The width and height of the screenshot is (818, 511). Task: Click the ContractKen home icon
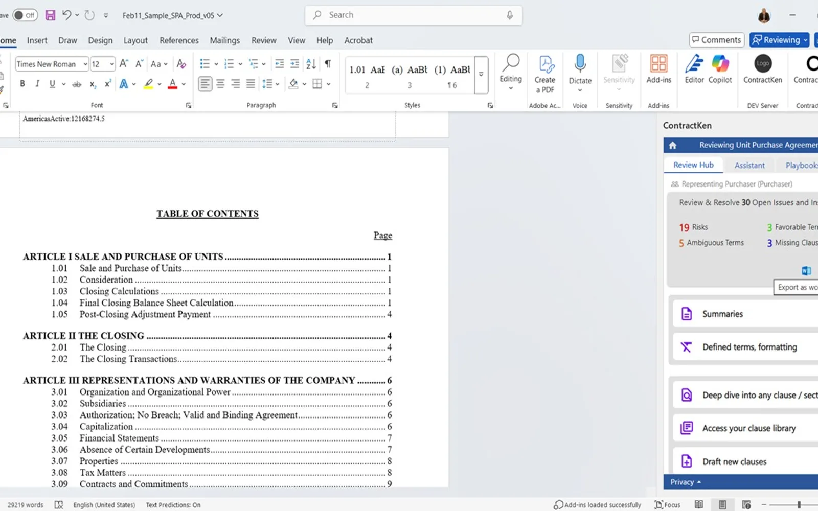click(x=673, y=145)
